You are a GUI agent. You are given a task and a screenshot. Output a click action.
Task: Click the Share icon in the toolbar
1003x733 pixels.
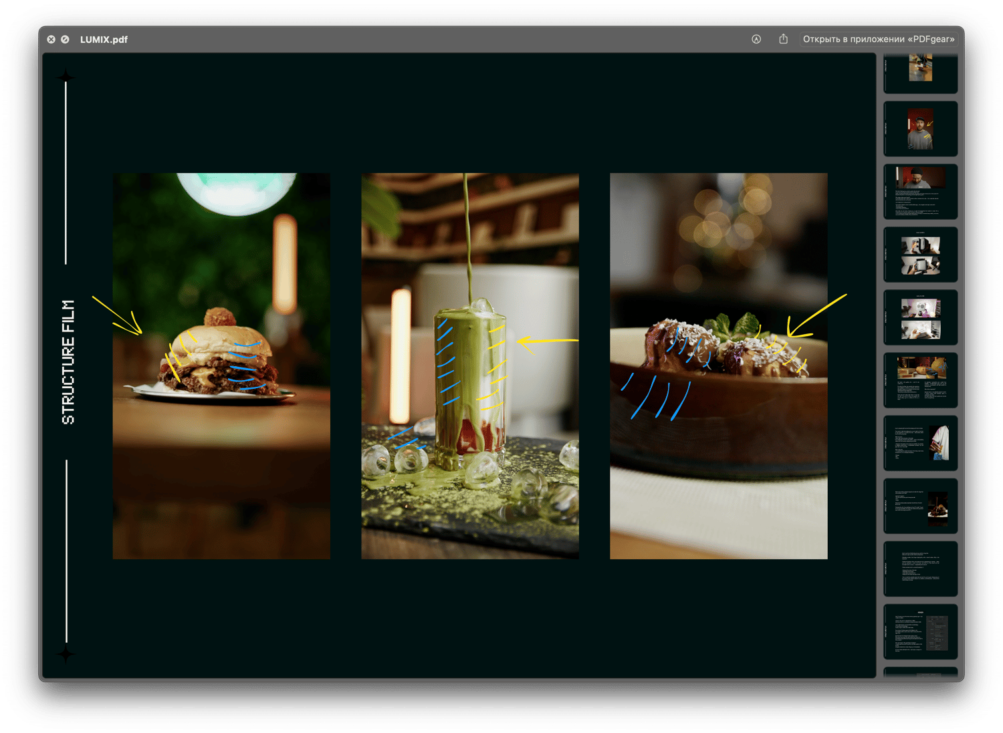[783, 39]
